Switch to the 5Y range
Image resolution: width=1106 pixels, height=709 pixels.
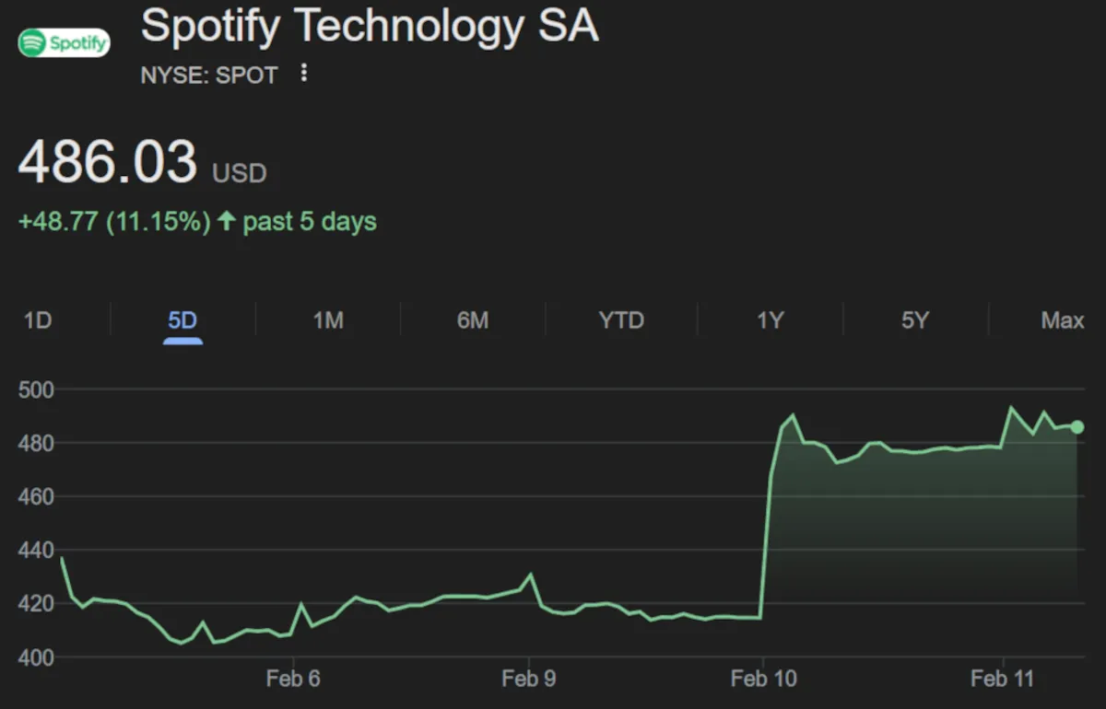(914, 320)
